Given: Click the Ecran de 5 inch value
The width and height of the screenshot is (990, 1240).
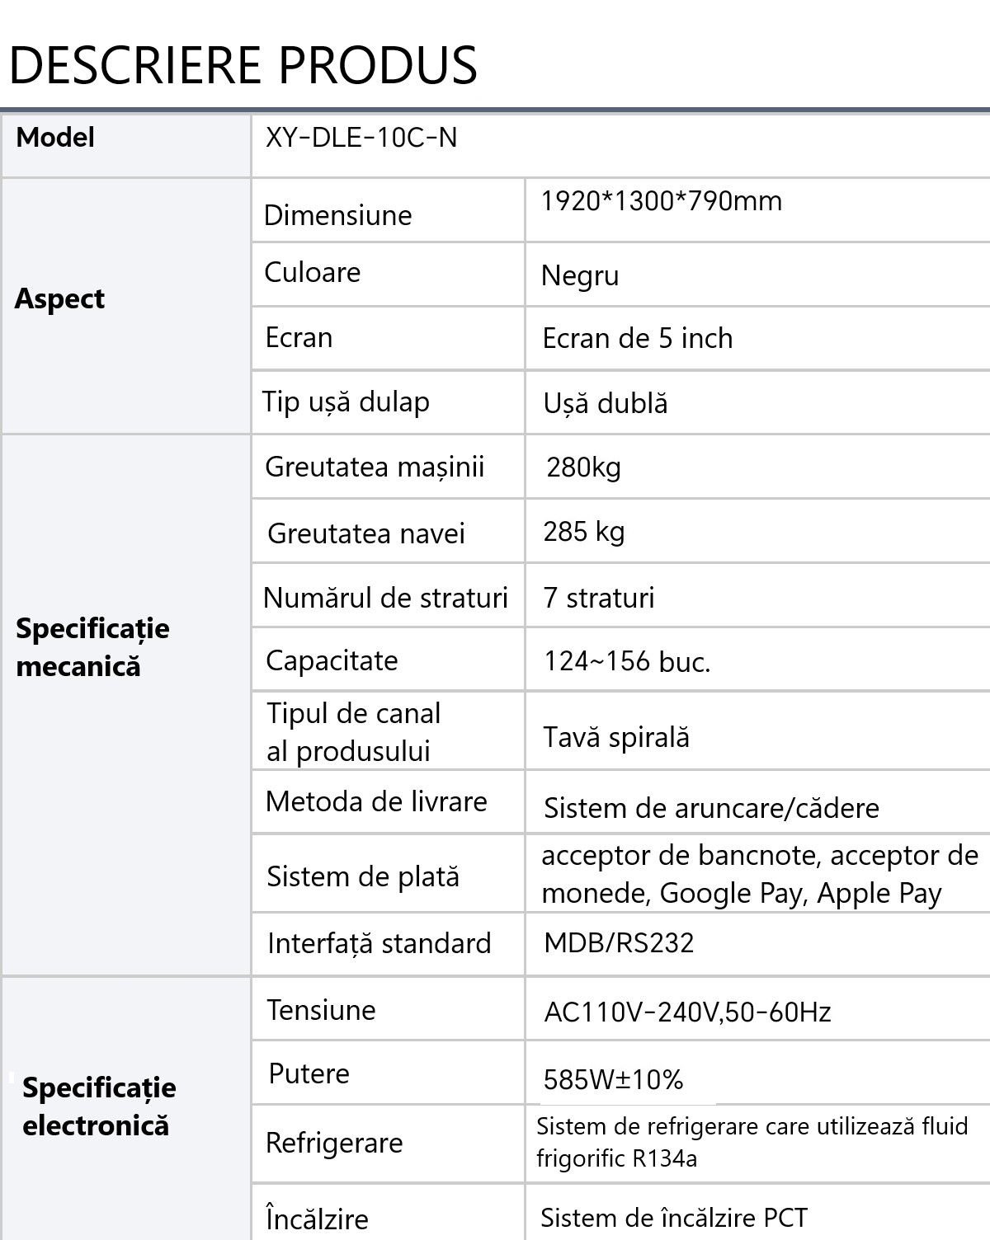Looking at the screenshot, I should pyautogui.click(x=638, y=339).
